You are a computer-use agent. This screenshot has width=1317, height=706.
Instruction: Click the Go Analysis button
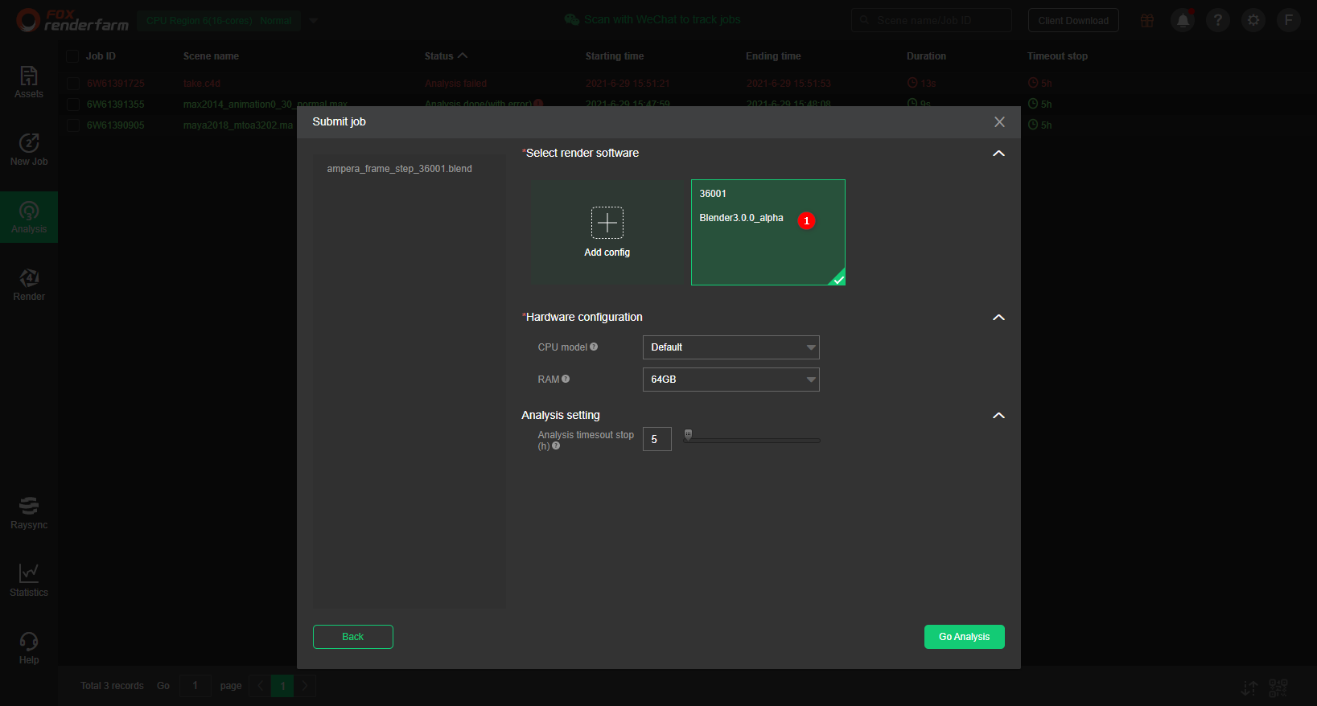point(964,637)
